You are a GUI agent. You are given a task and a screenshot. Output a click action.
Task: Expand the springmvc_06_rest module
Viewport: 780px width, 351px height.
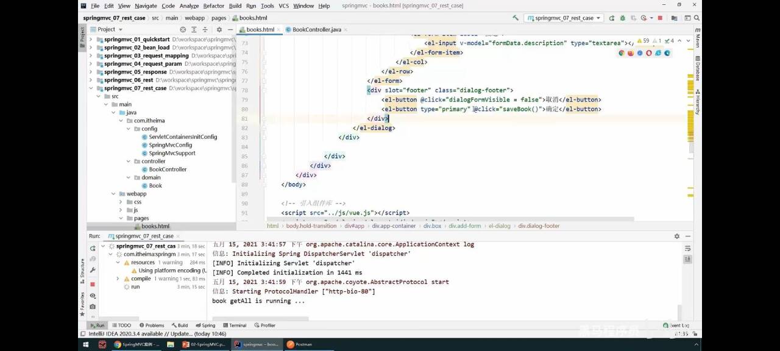[x=91, y=80]
